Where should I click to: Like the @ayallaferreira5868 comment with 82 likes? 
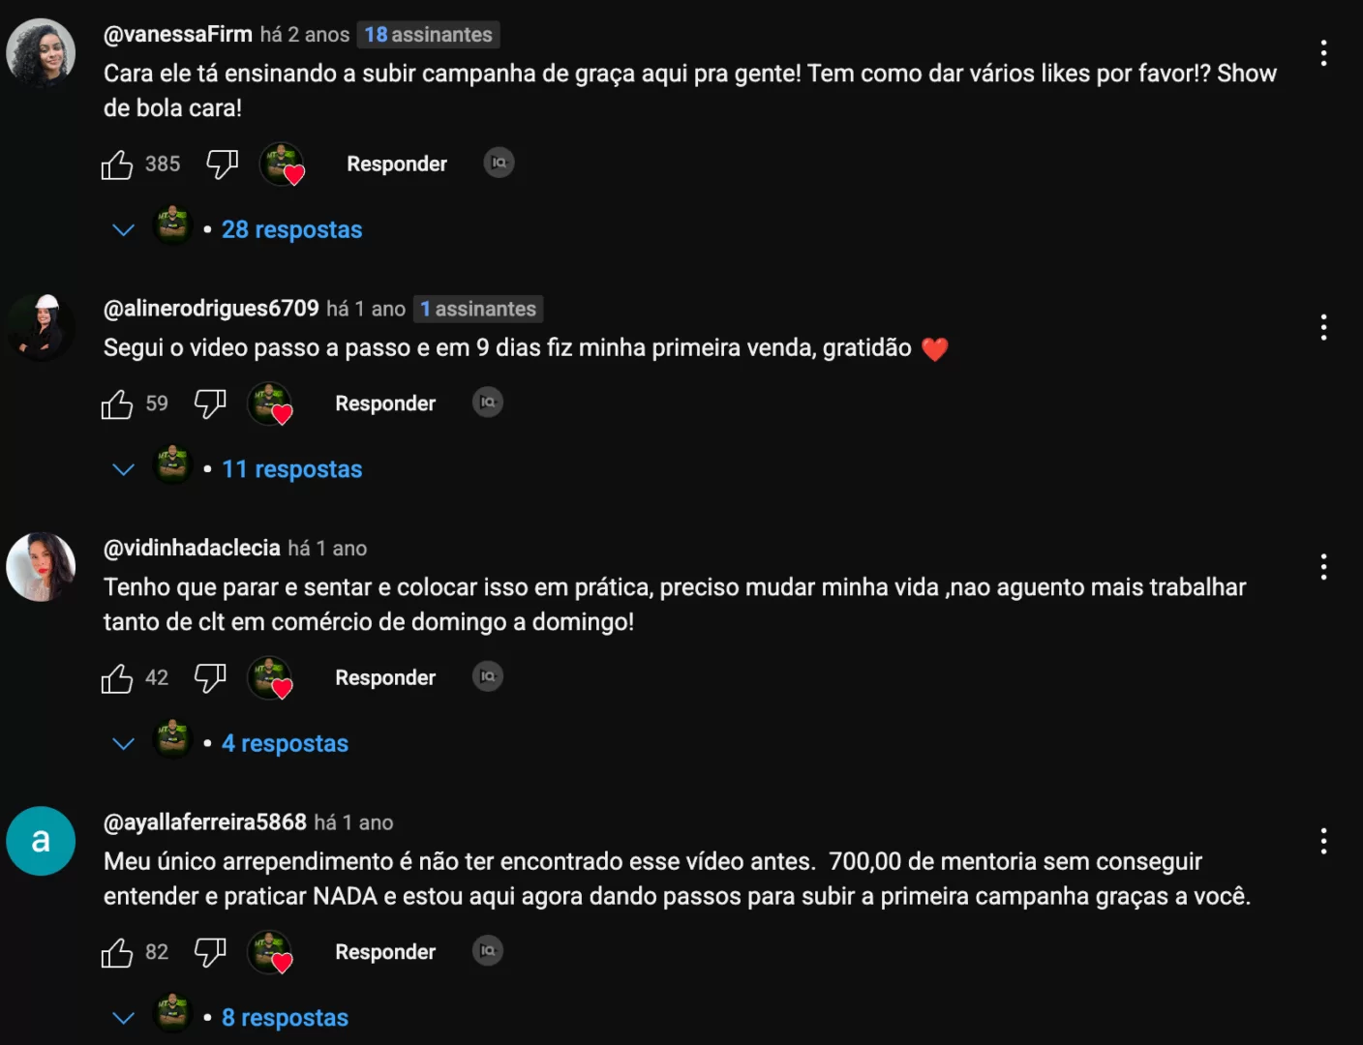[x=117, y=952]
